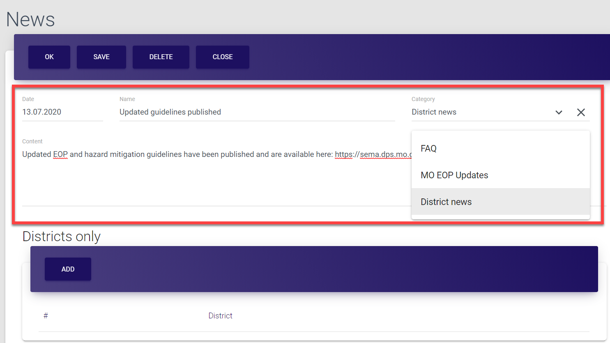Click the # column header
This screenshot has height=343, width=610.
(x=46, y=316)
